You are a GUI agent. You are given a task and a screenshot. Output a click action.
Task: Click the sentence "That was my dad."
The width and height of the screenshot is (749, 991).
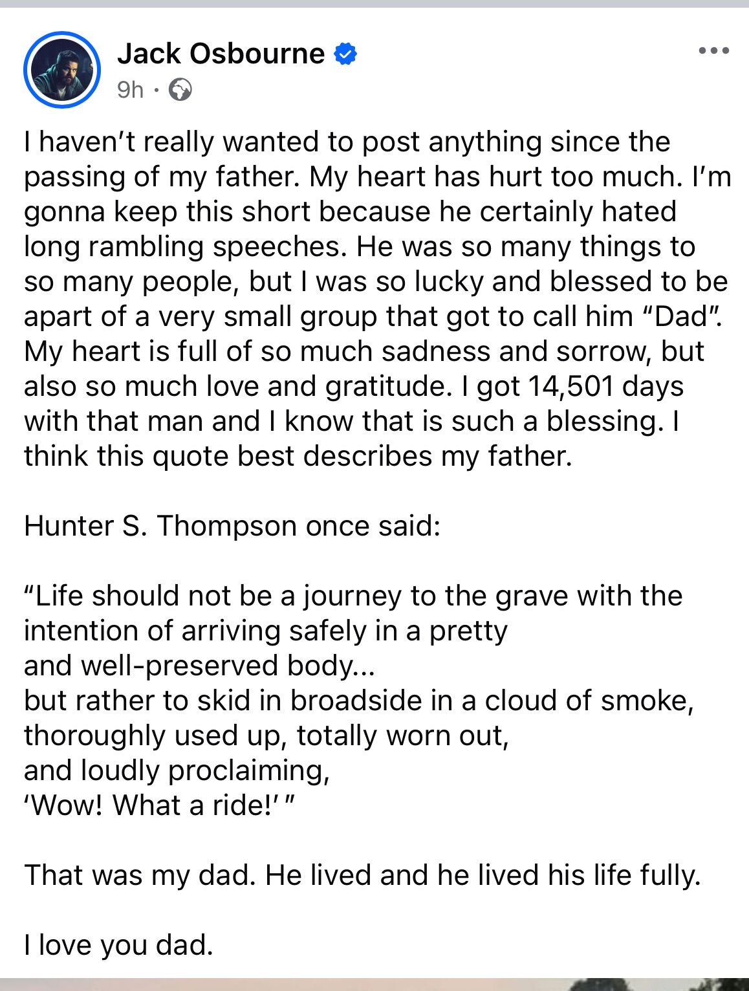click(x=141, y=875)
